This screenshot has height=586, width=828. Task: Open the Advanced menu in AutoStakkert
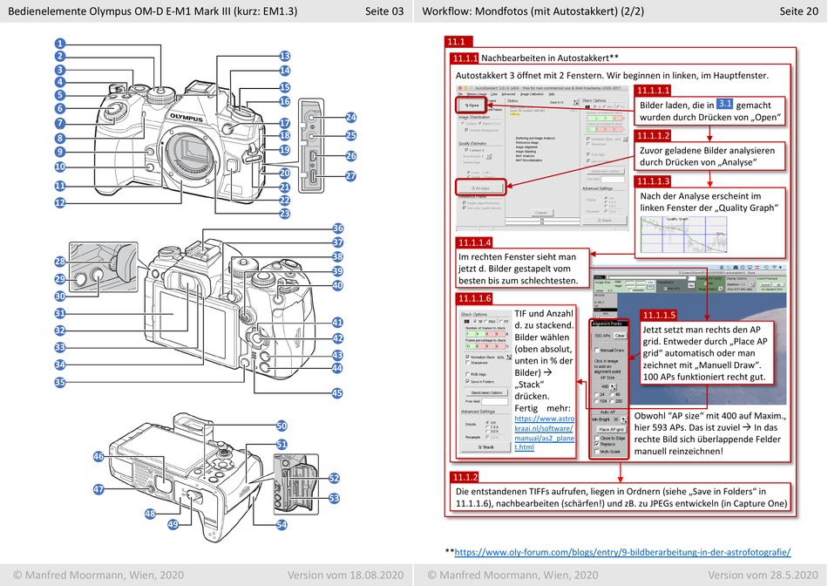coord(508,94)
